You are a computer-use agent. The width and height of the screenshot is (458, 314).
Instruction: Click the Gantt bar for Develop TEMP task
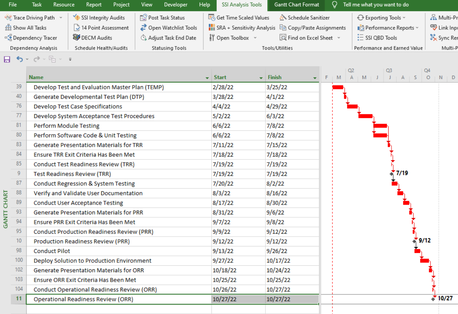[x=338, y=87]
